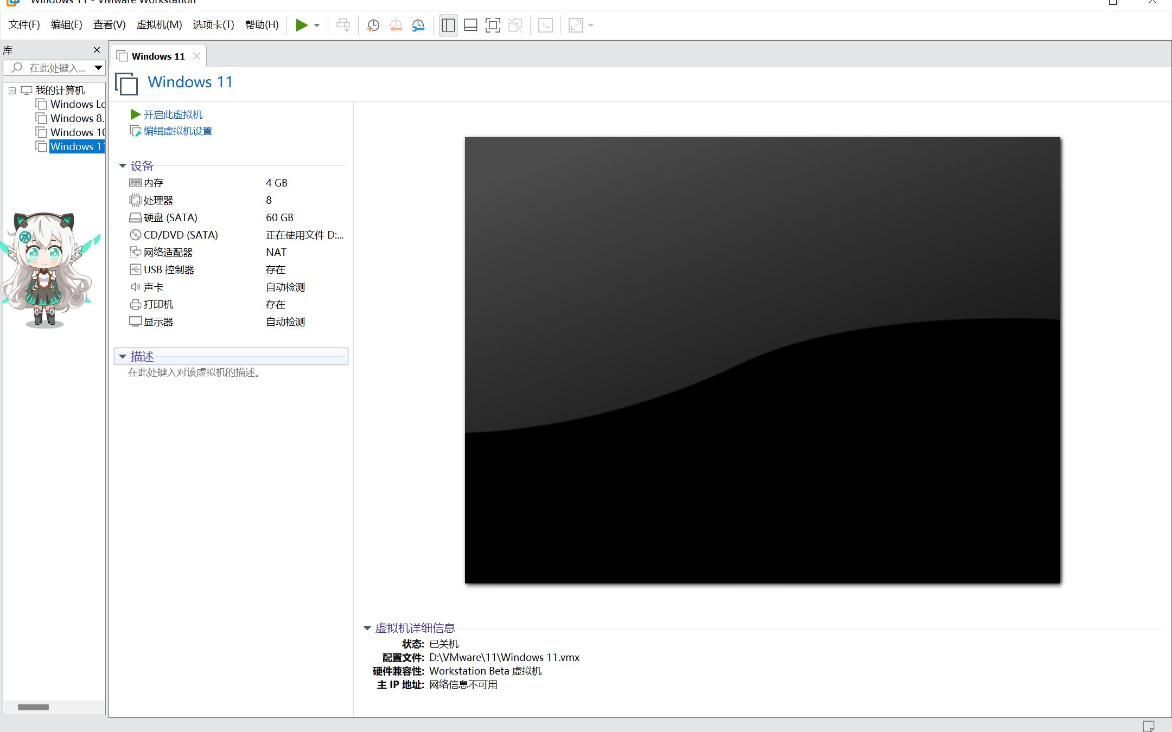This screenshot has height=732, width=1172.
Task: Open the power options dropdown arrow
Action: click(317, 25)
